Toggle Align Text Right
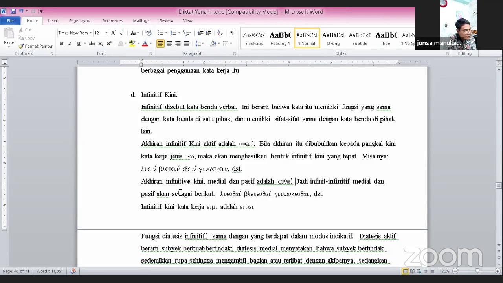The width and height of the screenshot is (503, 283). pos(178,44)
